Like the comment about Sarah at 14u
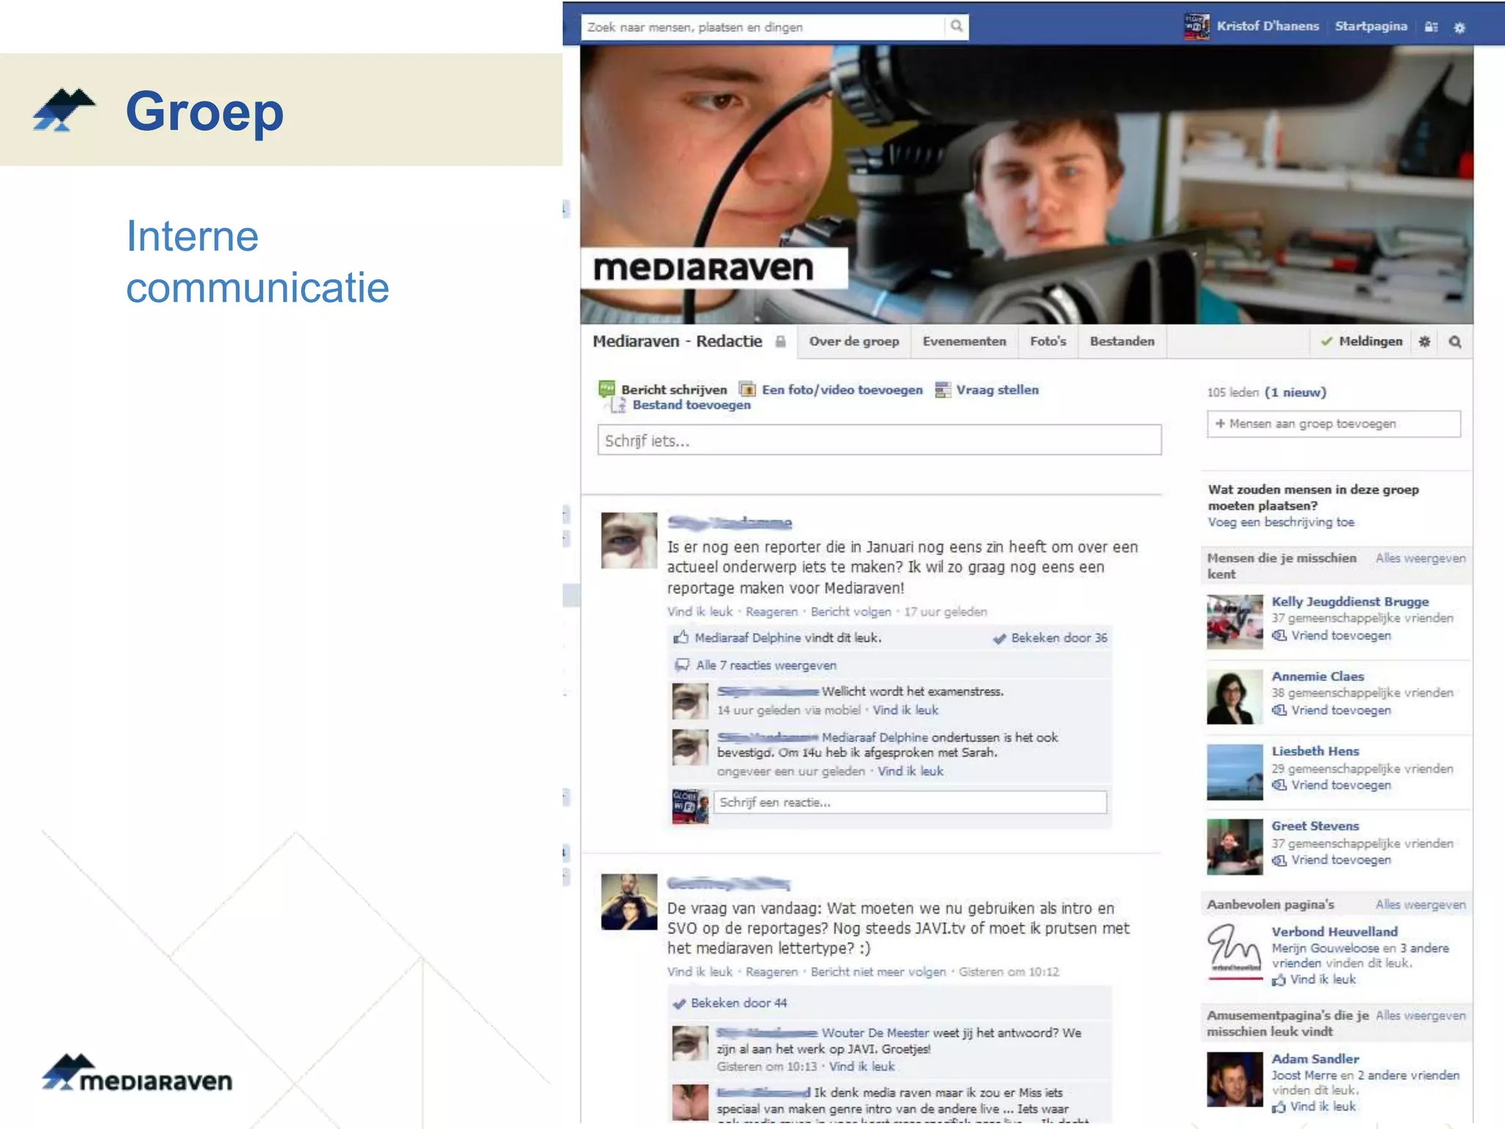The height and width of the screenshot is (1129, 1505). pos(910,771)
